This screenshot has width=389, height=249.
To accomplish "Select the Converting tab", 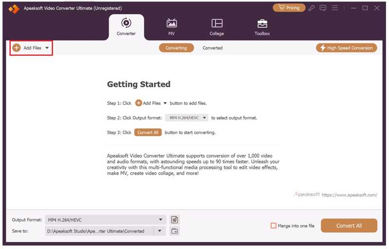I will point(176,48).
